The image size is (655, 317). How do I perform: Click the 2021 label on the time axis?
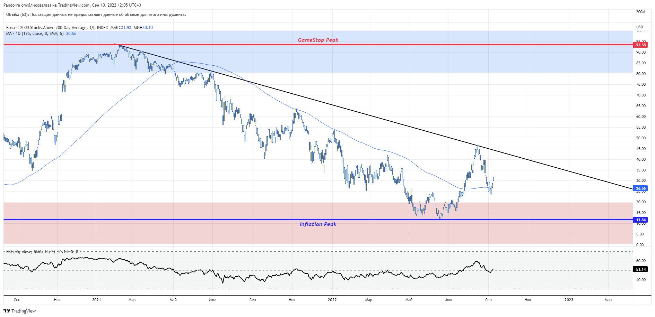point(96,300)
